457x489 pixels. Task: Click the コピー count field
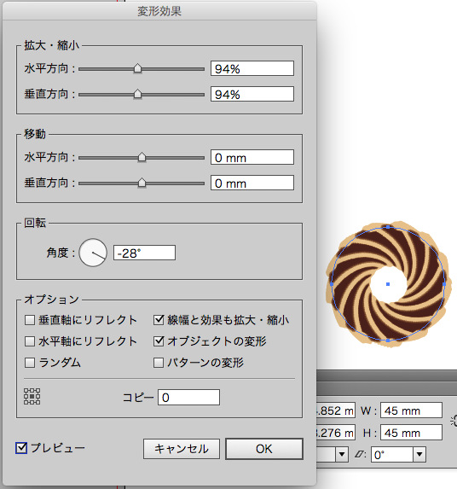pos(188,397)
